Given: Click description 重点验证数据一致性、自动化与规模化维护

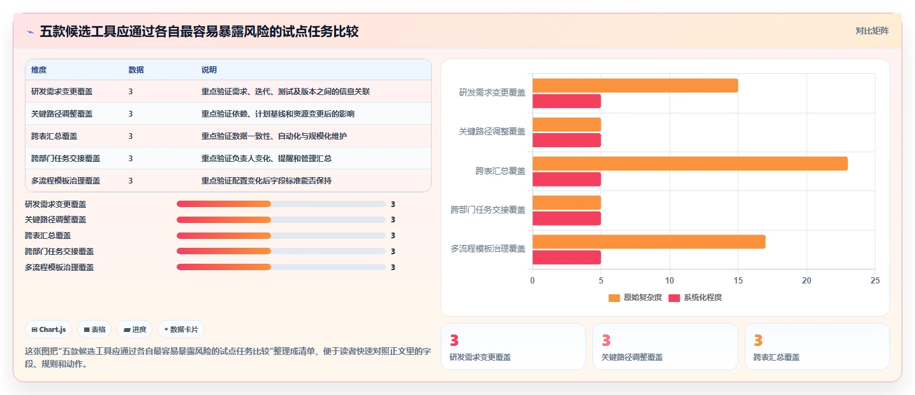Looking at the screenshot, I should click(x=274, y=136).
